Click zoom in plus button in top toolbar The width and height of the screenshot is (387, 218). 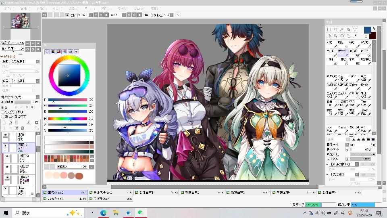[101, 15]
